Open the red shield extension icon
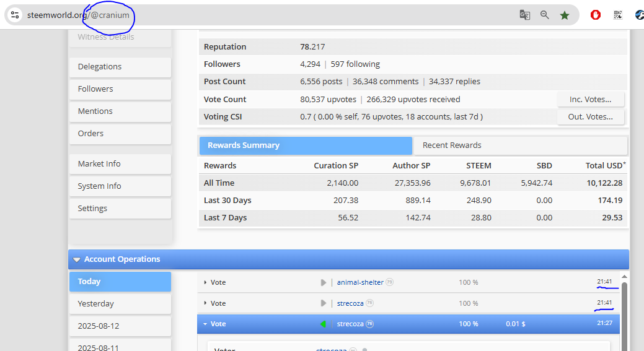644x351 pixels. [x=596, y=15]
